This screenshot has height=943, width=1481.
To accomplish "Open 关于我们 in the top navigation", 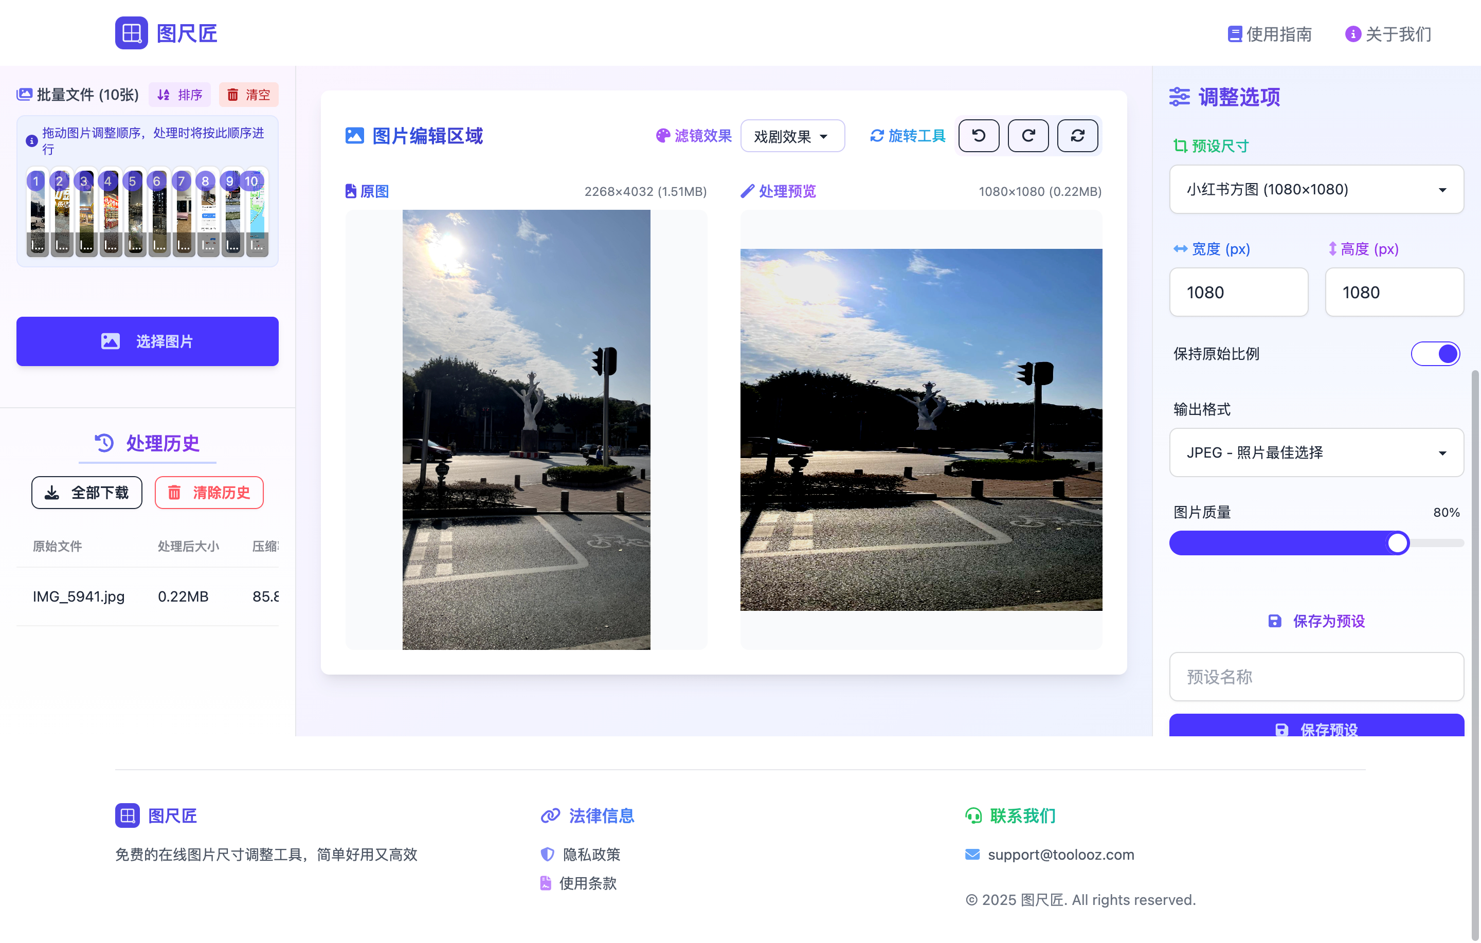I will [x=1388, y=34].
